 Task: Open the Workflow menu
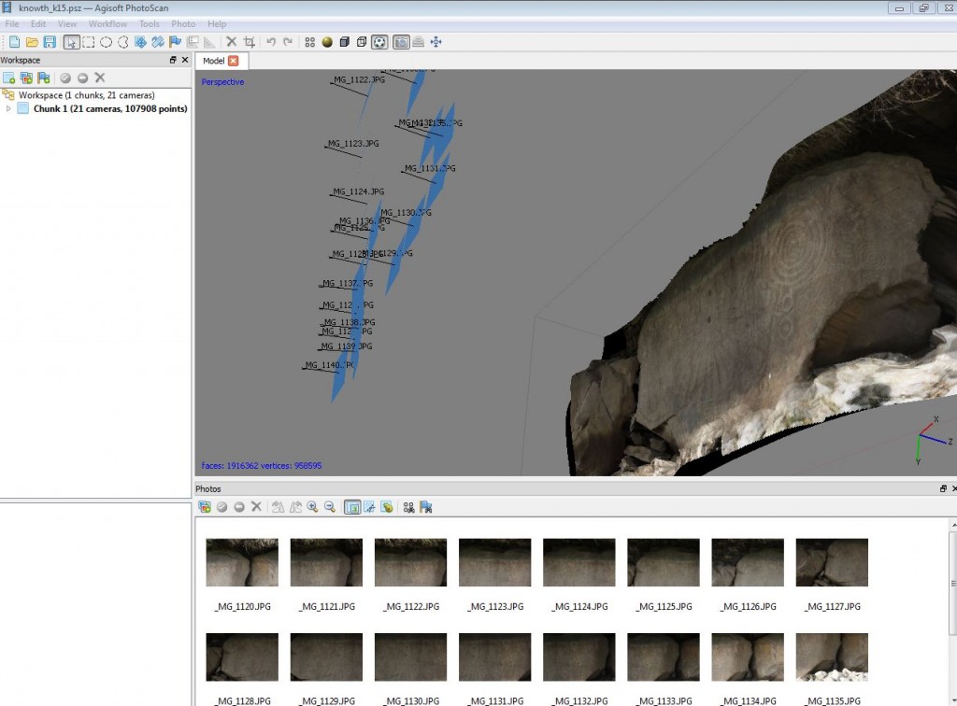pos(107,23)
